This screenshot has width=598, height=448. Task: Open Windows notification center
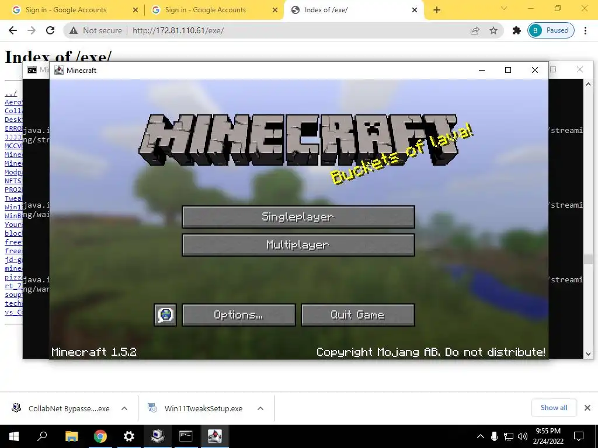click(x=579, y=436)
